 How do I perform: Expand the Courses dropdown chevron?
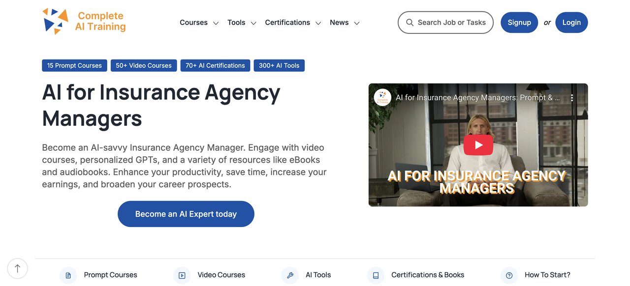(216, 23)
